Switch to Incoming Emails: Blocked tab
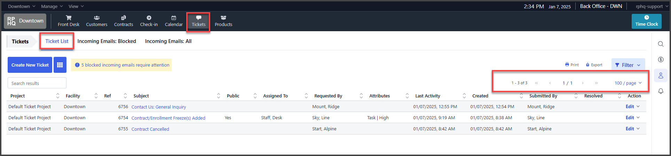The width and height of the screenshot is (671, 156). [106, 41]
